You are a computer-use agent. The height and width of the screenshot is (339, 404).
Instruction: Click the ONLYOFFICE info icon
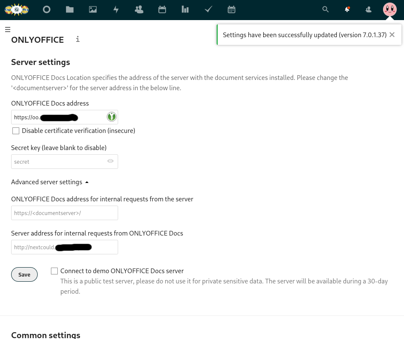click(x=77, y=39)
